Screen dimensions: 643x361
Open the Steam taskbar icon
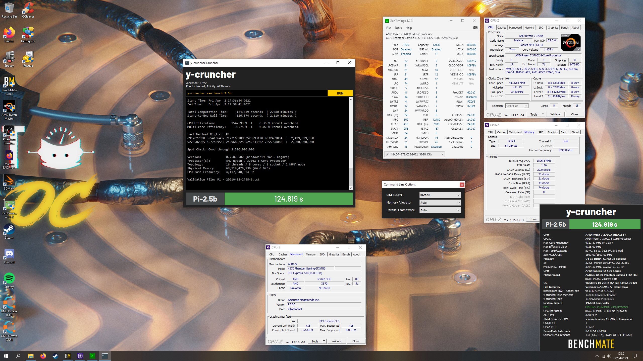(x=55, y=356)
